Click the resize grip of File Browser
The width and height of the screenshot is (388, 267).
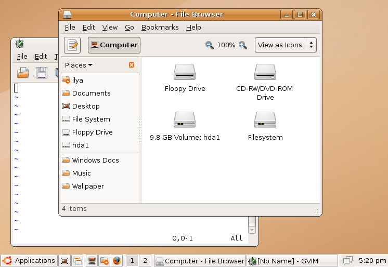point(317,210)
